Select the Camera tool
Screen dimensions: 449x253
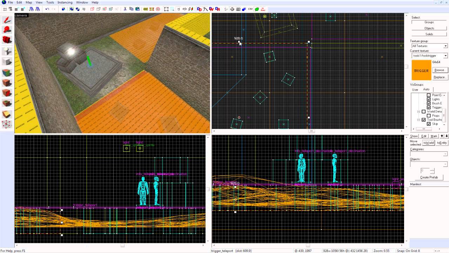tap(7, 40)
